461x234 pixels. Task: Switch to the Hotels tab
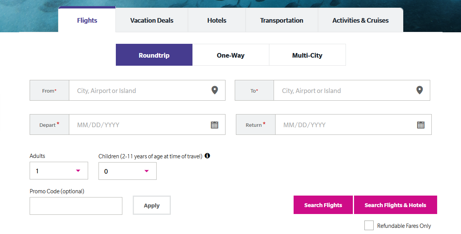(217, 20)
